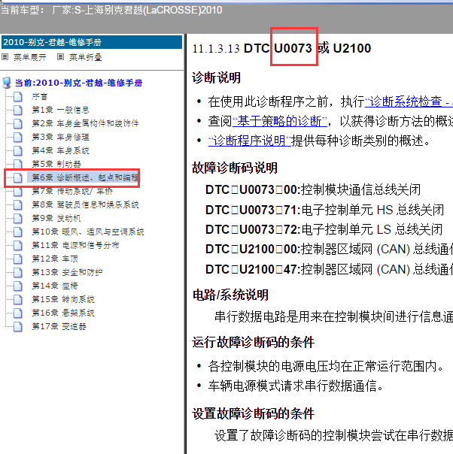Click the 2010-别克-君越-维修手册 blue header bar
This screenshot has height=454, width=453.
(x=92, y=42)
